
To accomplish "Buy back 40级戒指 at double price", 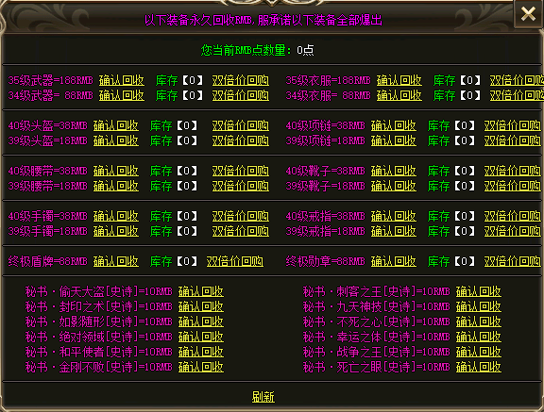I will coord(513,216).
